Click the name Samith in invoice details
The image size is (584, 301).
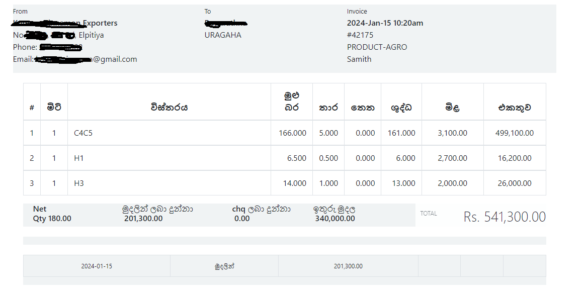[359, 59]
